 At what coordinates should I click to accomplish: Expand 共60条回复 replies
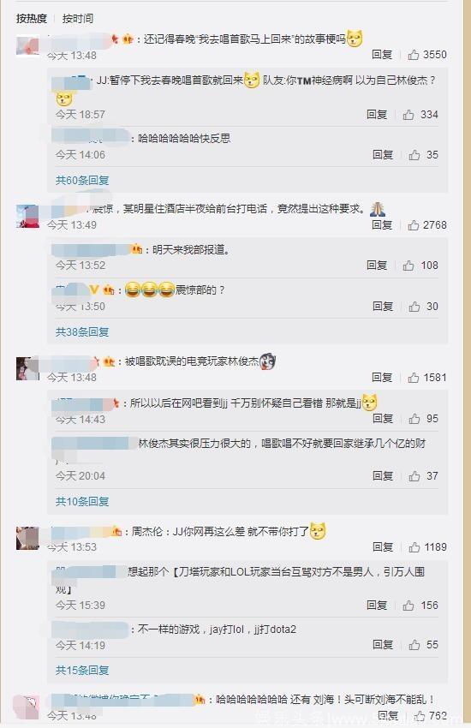82,180
